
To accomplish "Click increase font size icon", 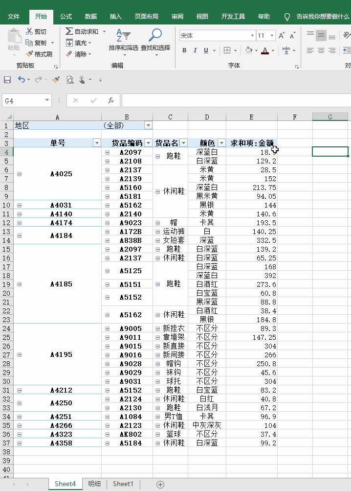I will (x=282, y=35).
